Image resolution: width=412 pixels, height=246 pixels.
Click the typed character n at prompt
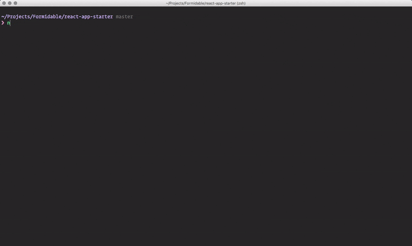point(9,23)
